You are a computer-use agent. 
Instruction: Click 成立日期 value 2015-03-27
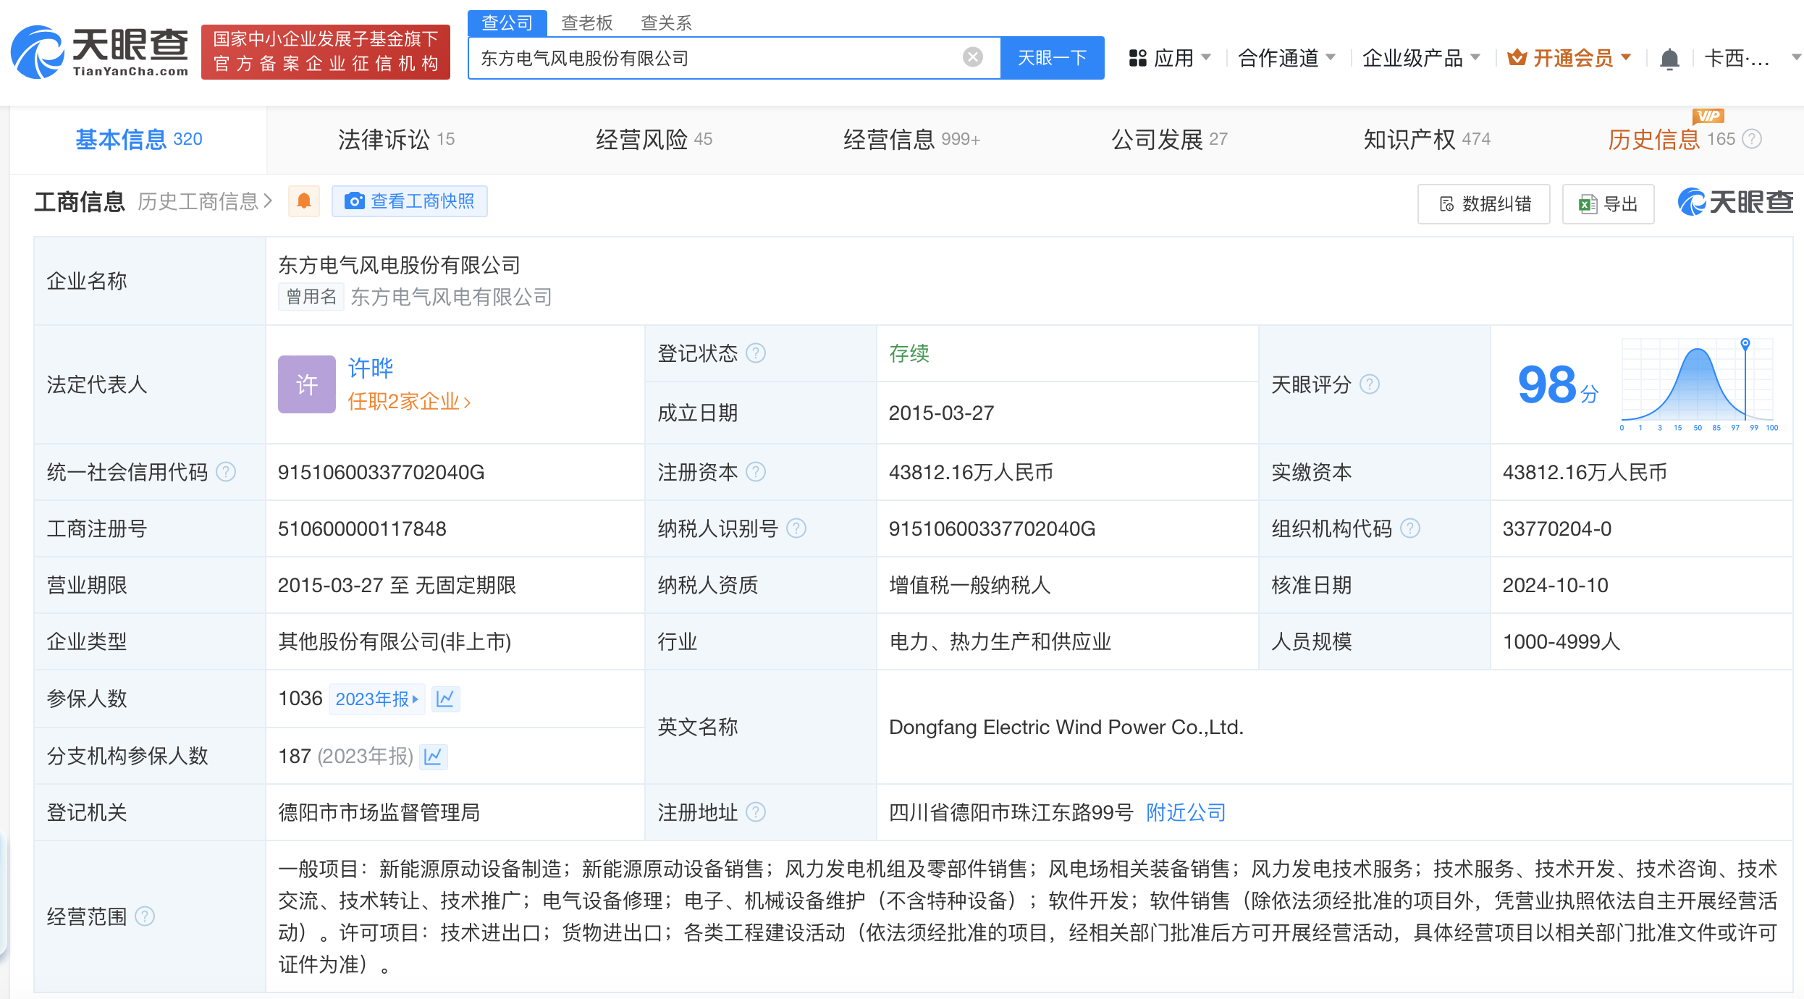pos(942,413)
